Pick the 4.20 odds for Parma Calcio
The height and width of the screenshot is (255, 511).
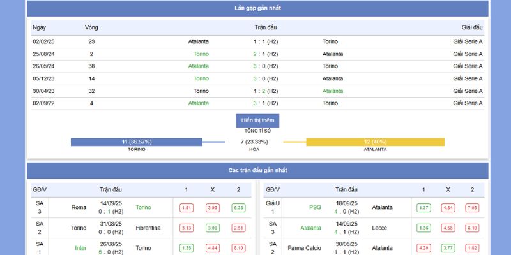[423, 248]
